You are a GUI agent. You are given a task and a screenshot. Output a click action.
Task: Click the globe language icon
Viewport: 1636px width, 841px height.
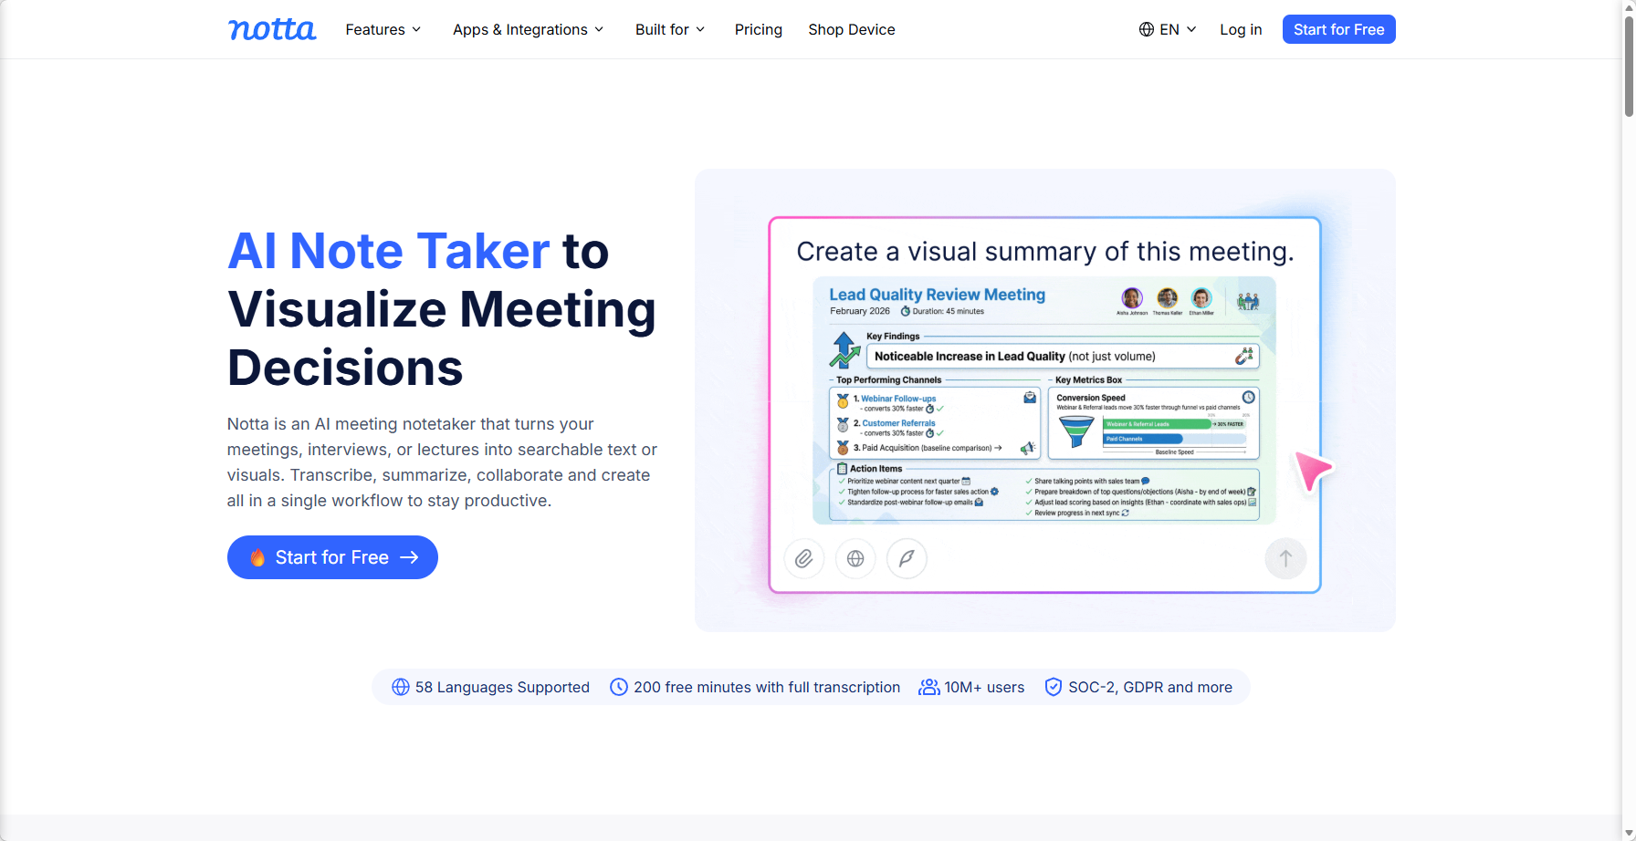coord(1147,29)
